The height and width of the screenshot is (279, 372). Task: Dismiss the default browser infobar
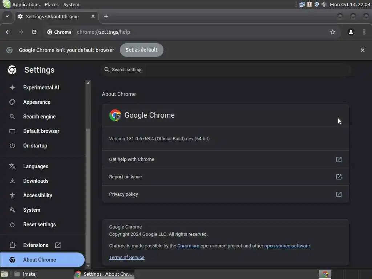362,50
